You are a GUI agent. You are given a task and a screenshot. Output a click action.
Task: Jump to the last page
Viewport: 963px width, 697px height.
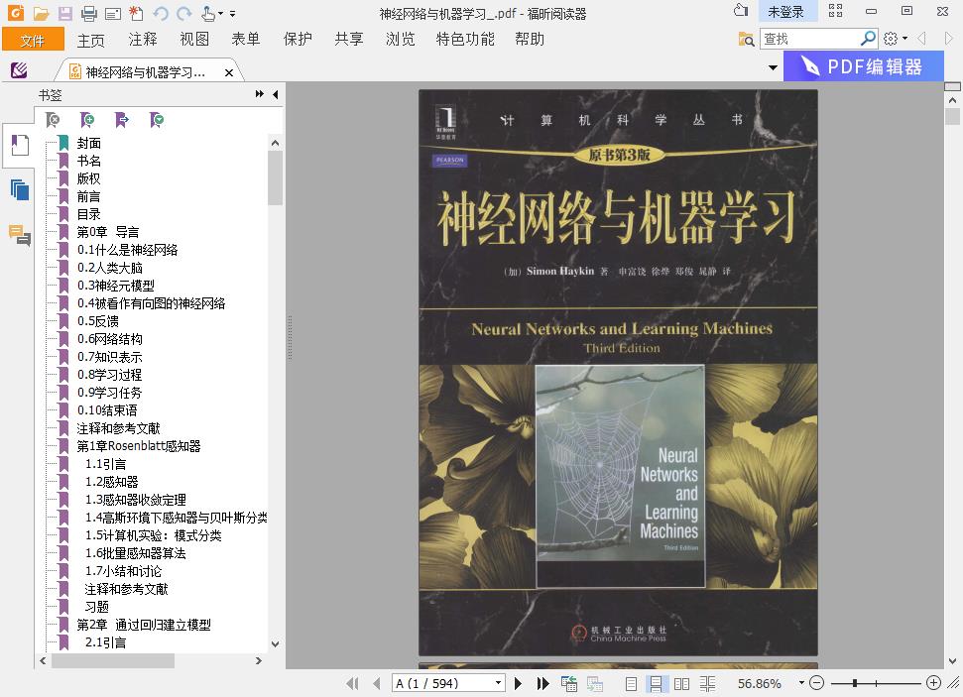[x=542, y=683]
